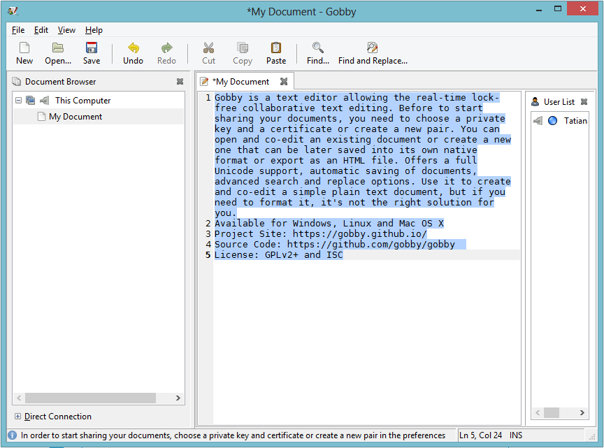
Task: Click the Cut scissors icon
Action: [209, 48]
